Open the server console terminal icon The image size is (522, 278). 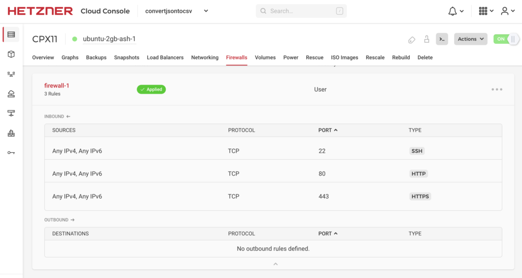[442, 39]
